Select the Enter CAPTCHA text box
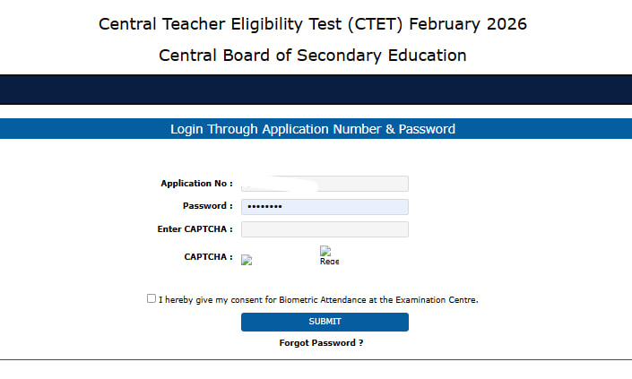This screenshot has width=632, height=379. point(325,229)
